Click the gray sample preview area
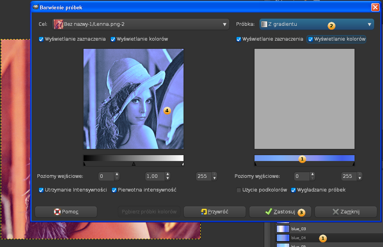This screenshot has height=247, width=383. tap(305, 99)
